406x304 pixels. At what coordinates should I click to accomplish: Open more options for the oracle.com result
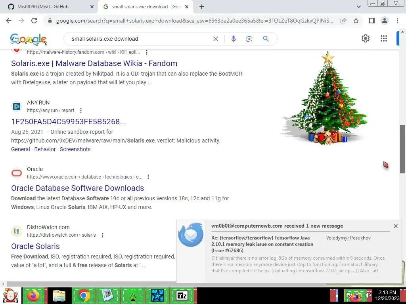pos(148,177)
